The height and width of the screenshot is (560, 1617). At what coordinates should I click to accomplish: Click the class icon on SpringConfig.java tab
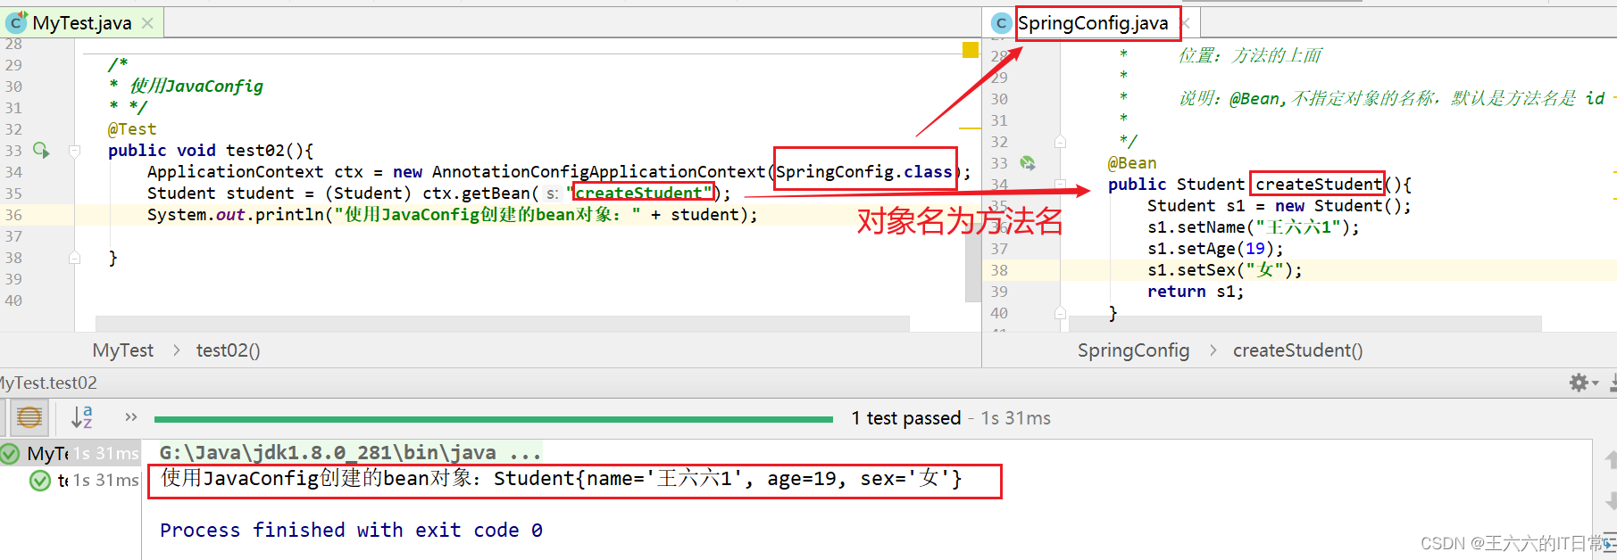point(1002,23)
